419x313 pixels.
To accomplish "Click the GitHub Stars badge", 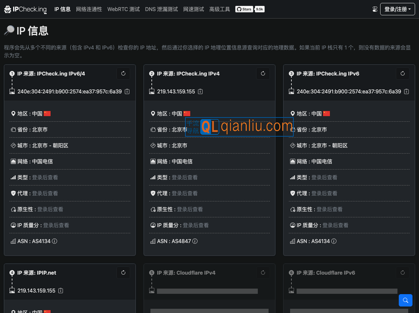I will pos(250,9).
